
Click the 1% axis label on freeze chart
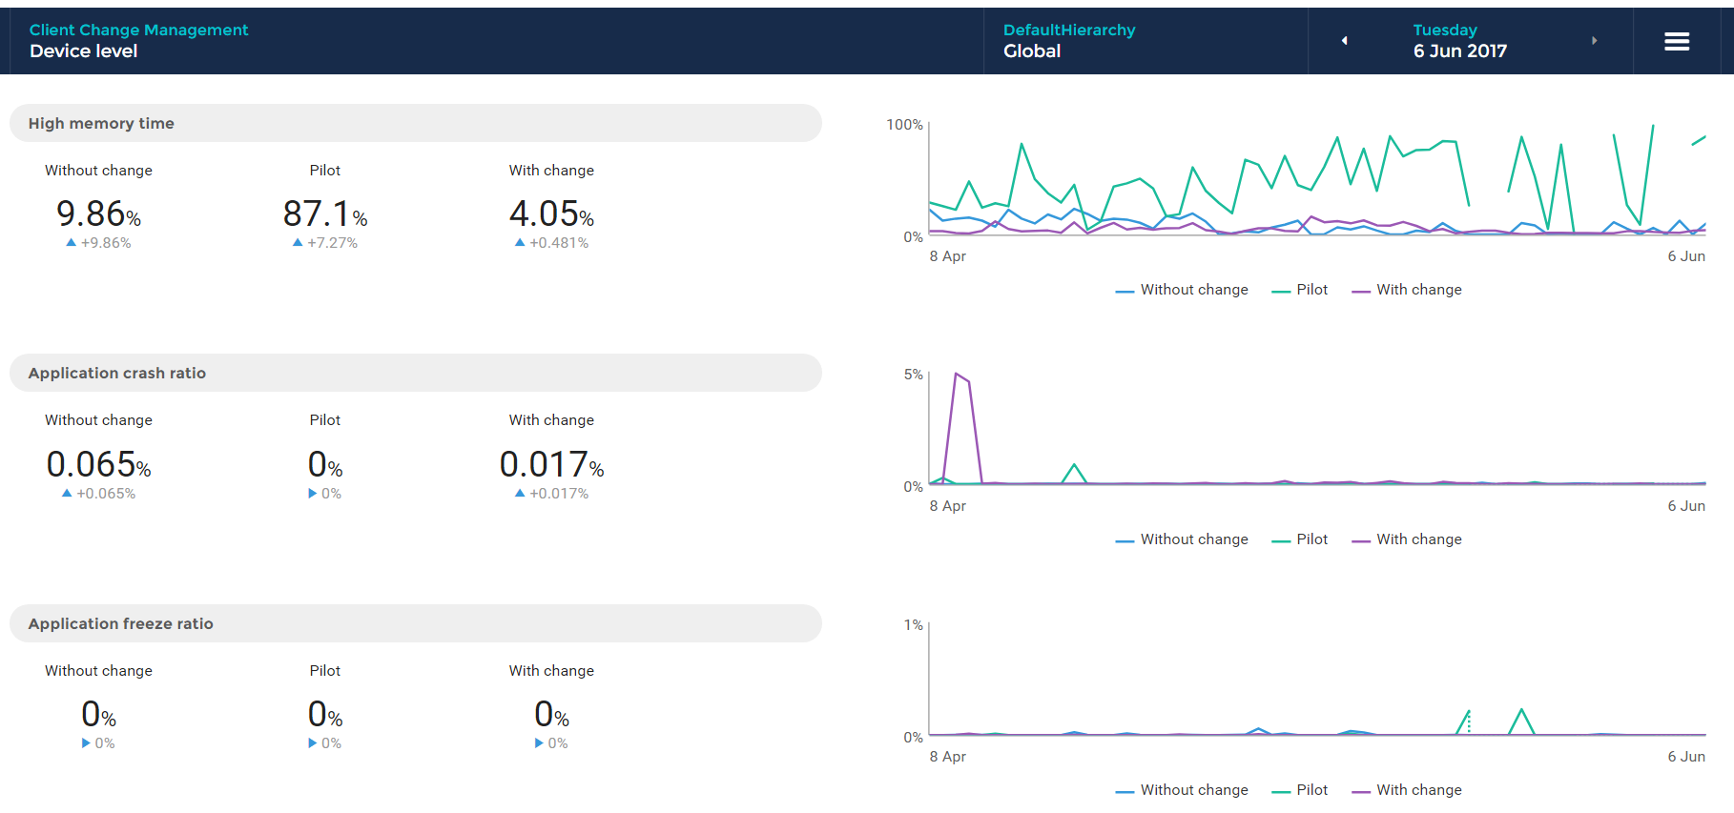(x=913, y=625)
